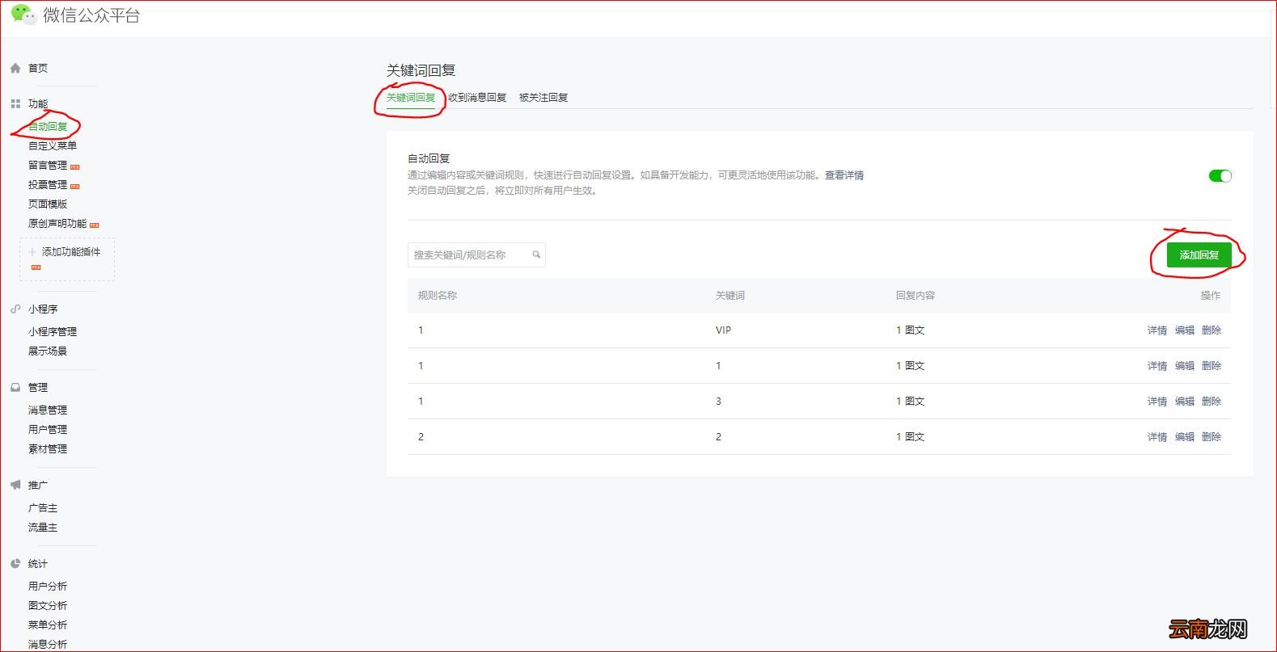This screenshot has height=652, width=1277.
Task: Open 首页 in the sidebar
Action: (x=38, y=69)
